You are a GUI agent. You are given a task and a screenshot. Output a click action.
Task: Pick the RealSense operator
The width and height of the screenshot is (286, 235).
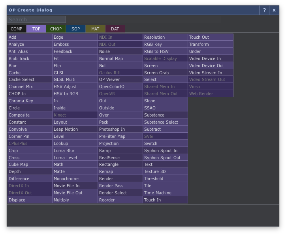[x=120, y=158]
